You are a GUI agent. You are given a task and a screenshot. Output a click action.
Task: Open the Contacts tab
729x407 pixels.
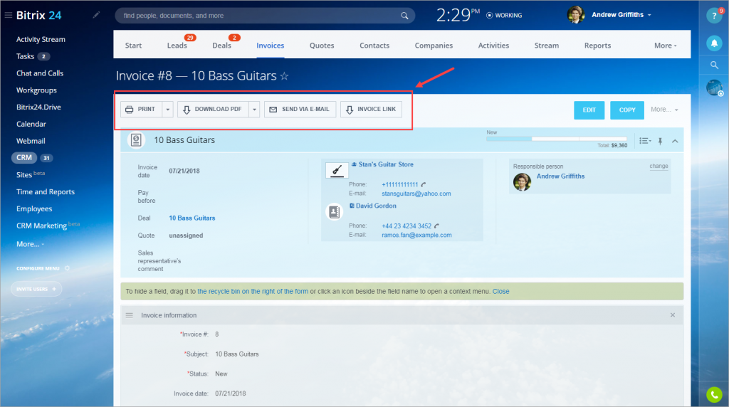coord(374,46)
